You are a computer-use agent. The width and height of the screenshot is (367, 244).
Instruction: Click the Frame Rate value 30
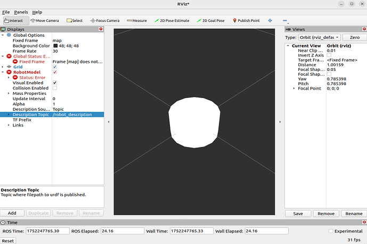click(x=55, y=51)
